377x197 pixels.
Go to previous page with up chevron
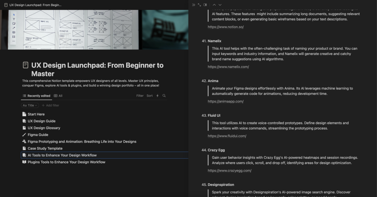(214, 5)
